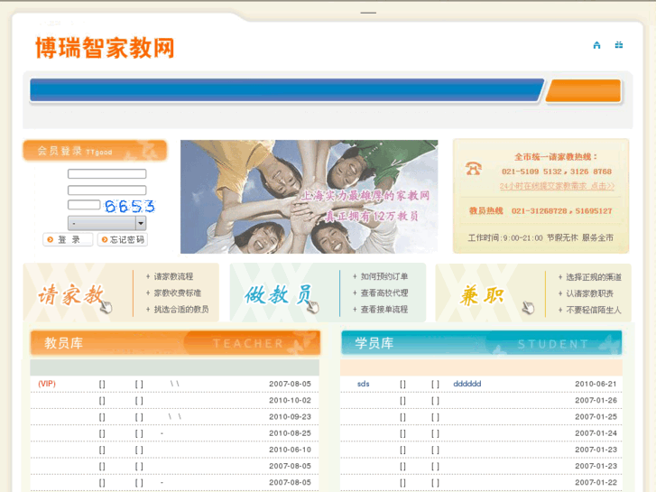Click the username input field
The image size is (656, 492).
106,174
